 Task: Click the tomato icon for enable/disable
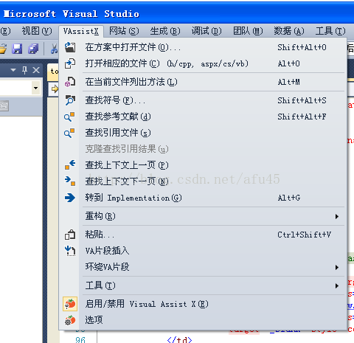pyautogui.click(x=70, y=304)
